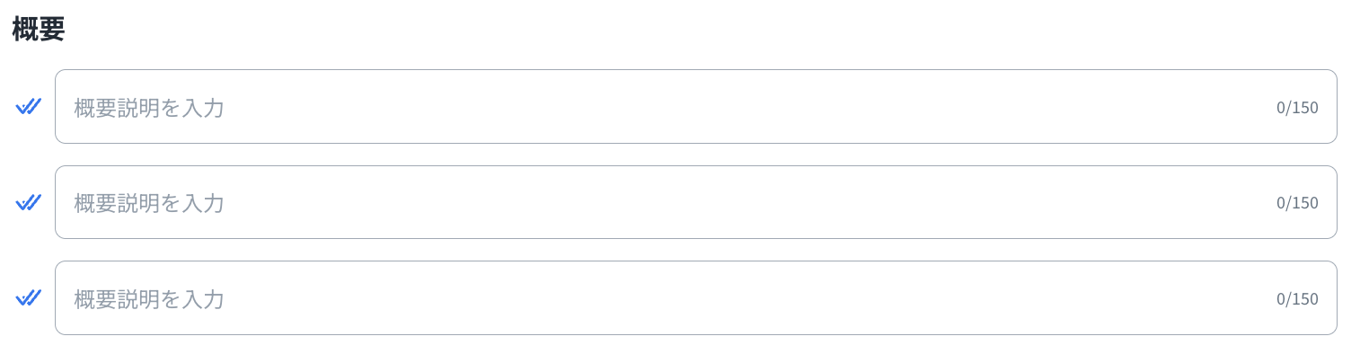The image size is (1360, 363).
Task: Click the placeholder text in the middle summary field
Action: click(x=149, y=203)
